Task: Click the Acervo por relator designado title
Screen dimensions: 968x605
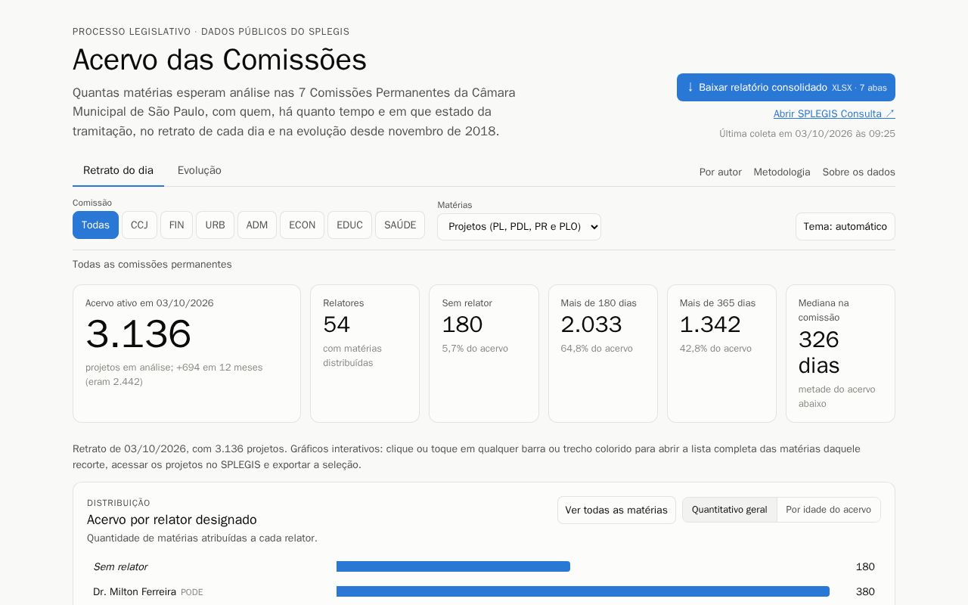Action: point(172,520)
